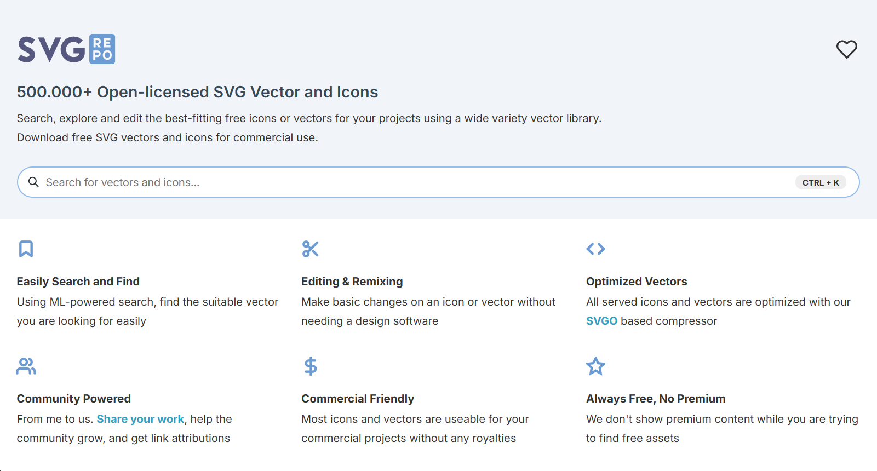Click the Easily Search and Find heading

78,282
